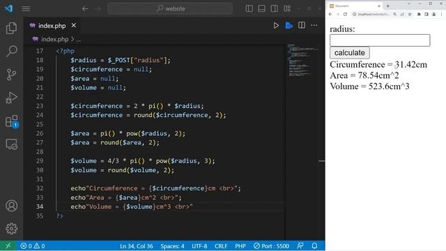Open the browser three-dot menu

pos(441,14)
